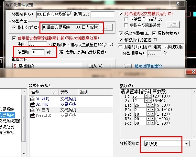The height and width of the screenshot is (157, 196).
Task: Toggle 多帐户及策略系数 checkbox
Action: coord(126,25)
